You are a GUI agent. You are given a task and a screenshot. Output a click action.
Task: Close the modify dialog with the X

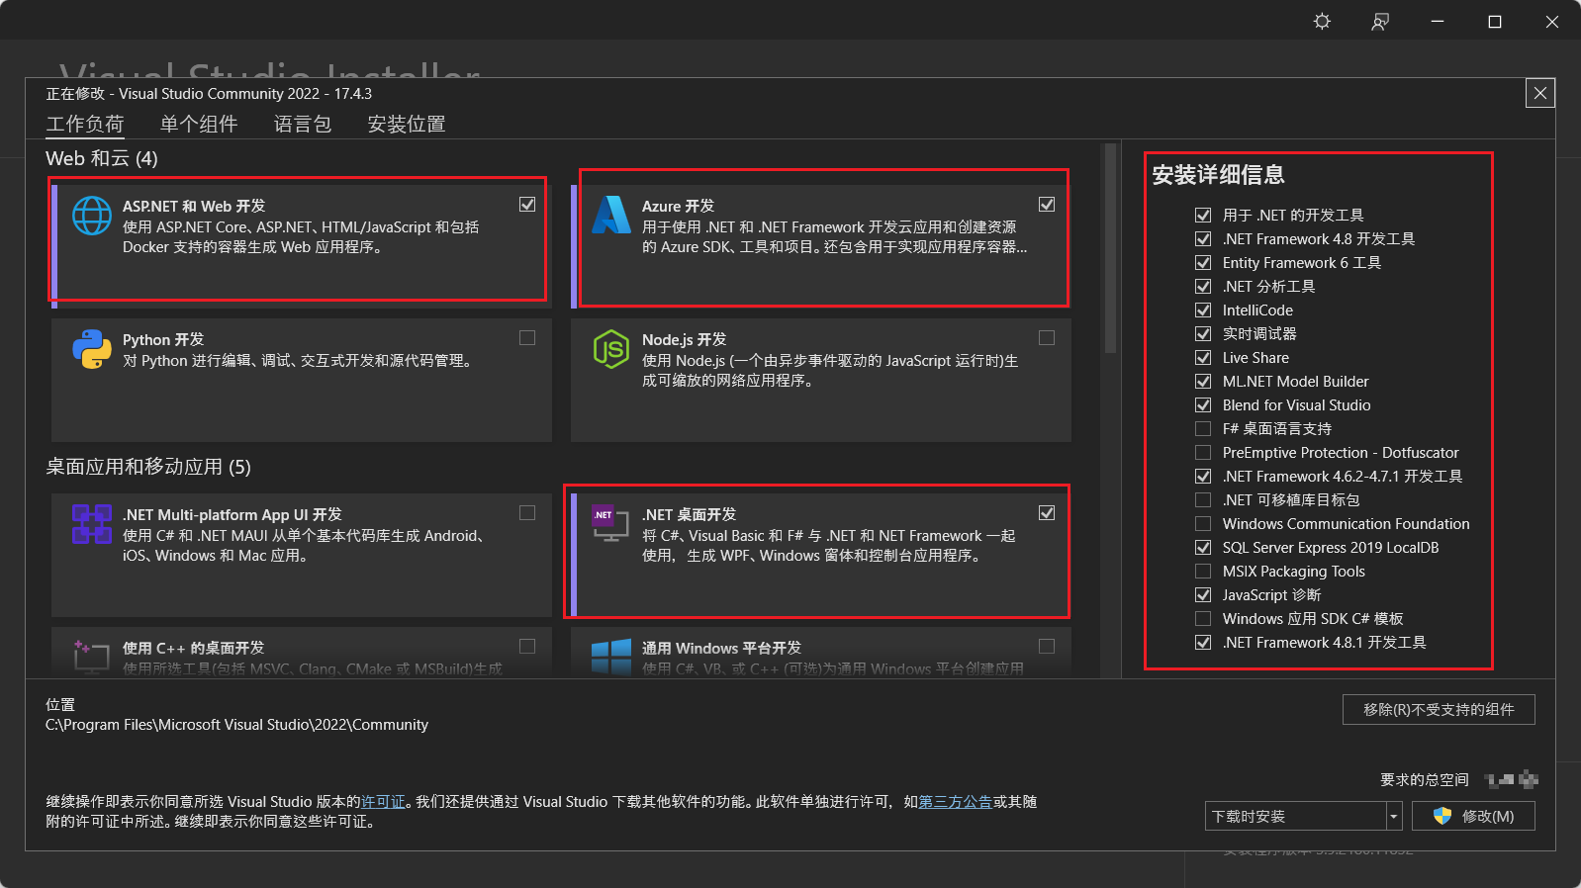tap(1540, 93)
